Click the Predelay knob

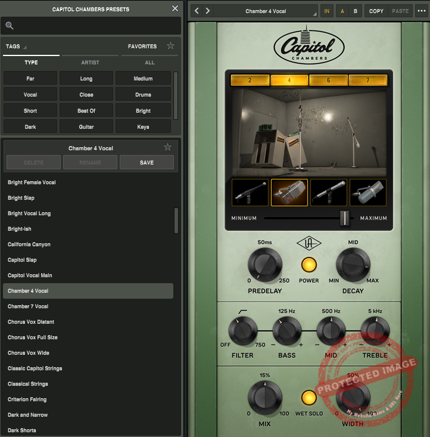tap(265, 265)
